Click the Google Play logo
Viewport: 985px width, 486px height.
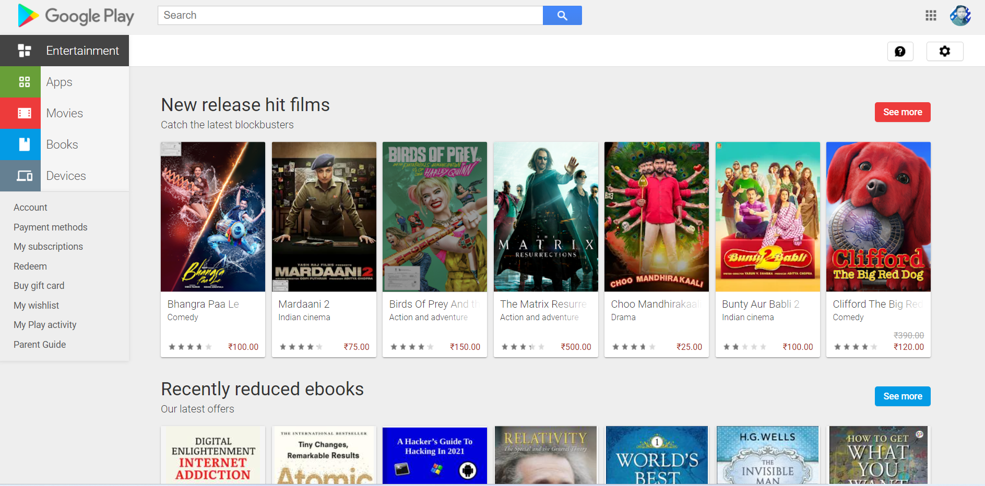(x=76, y=16)
